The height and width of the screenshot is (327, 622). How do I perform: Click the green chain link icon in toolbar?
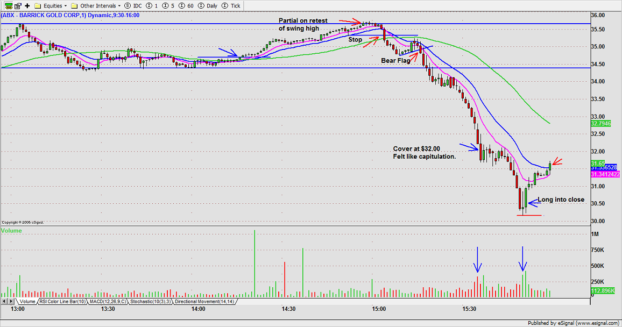click(8, 5)
